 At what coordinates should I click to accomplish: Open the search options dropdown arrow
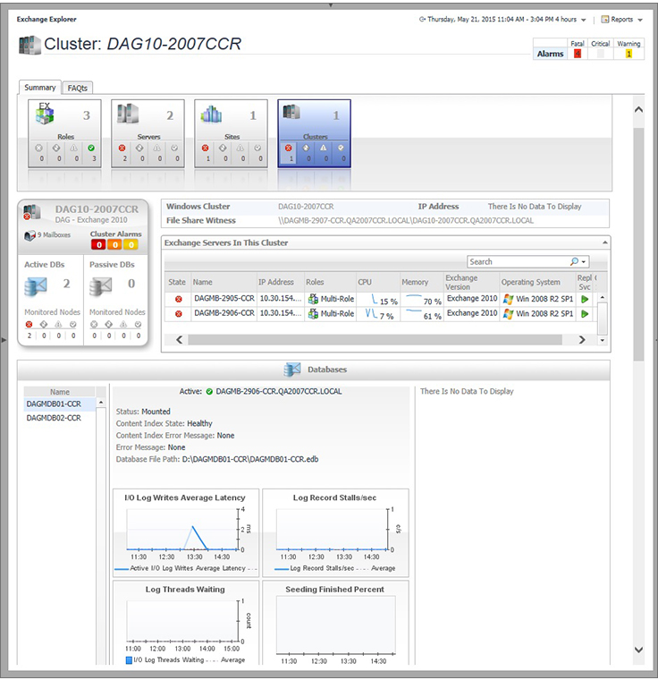(x=584, y=262)
